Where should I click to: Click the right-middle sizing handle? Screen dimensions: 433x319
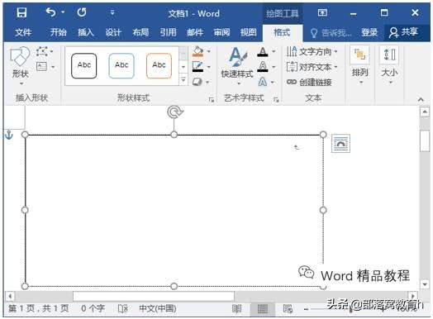[x=323, y=211]
